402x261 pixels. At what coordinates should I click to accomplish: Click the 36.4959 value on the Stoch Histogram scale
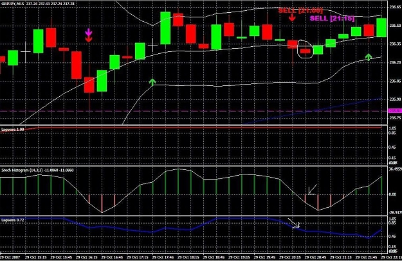(395, 169)
